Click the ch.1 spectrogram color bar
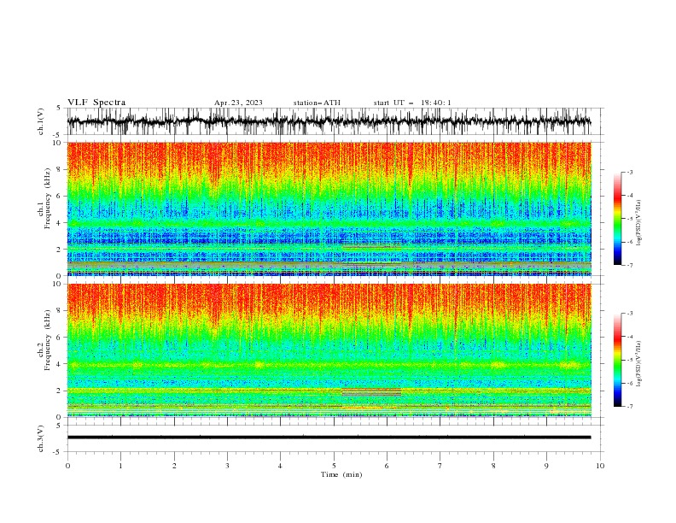 618,218
